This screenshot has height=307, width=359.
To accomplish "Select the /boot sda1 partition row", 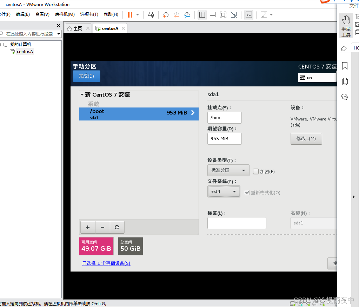I will [x=139, y=114].
